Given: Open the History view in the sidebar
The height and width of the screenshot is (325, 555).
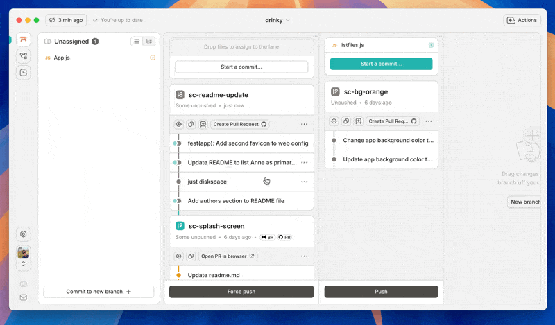Looking at the screenshot, I should point(24,72).
